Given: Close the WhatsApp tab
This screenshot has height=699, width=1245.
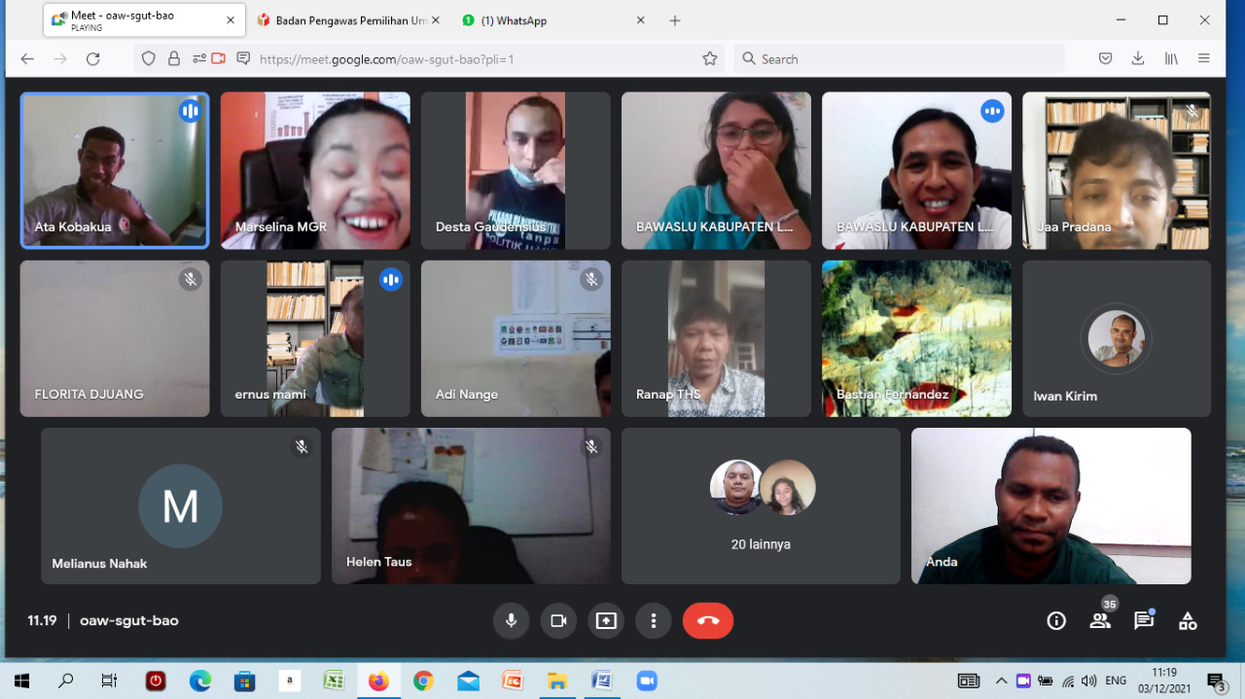Looking at the screenshot, I should (640, 20).
